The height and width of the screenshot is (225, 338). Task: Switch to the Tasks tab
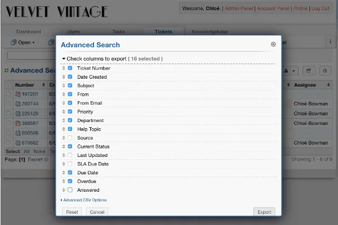click(x=118, y=31)
